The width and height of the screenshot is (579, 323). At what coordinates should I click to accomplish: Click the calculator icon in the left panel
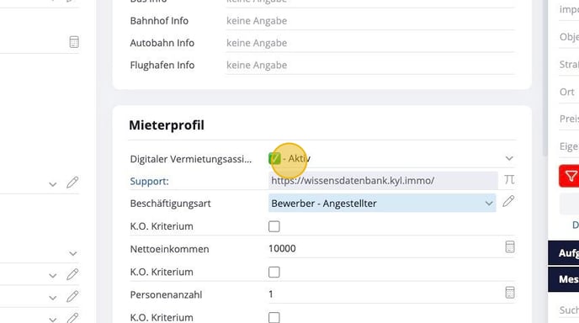74,42
